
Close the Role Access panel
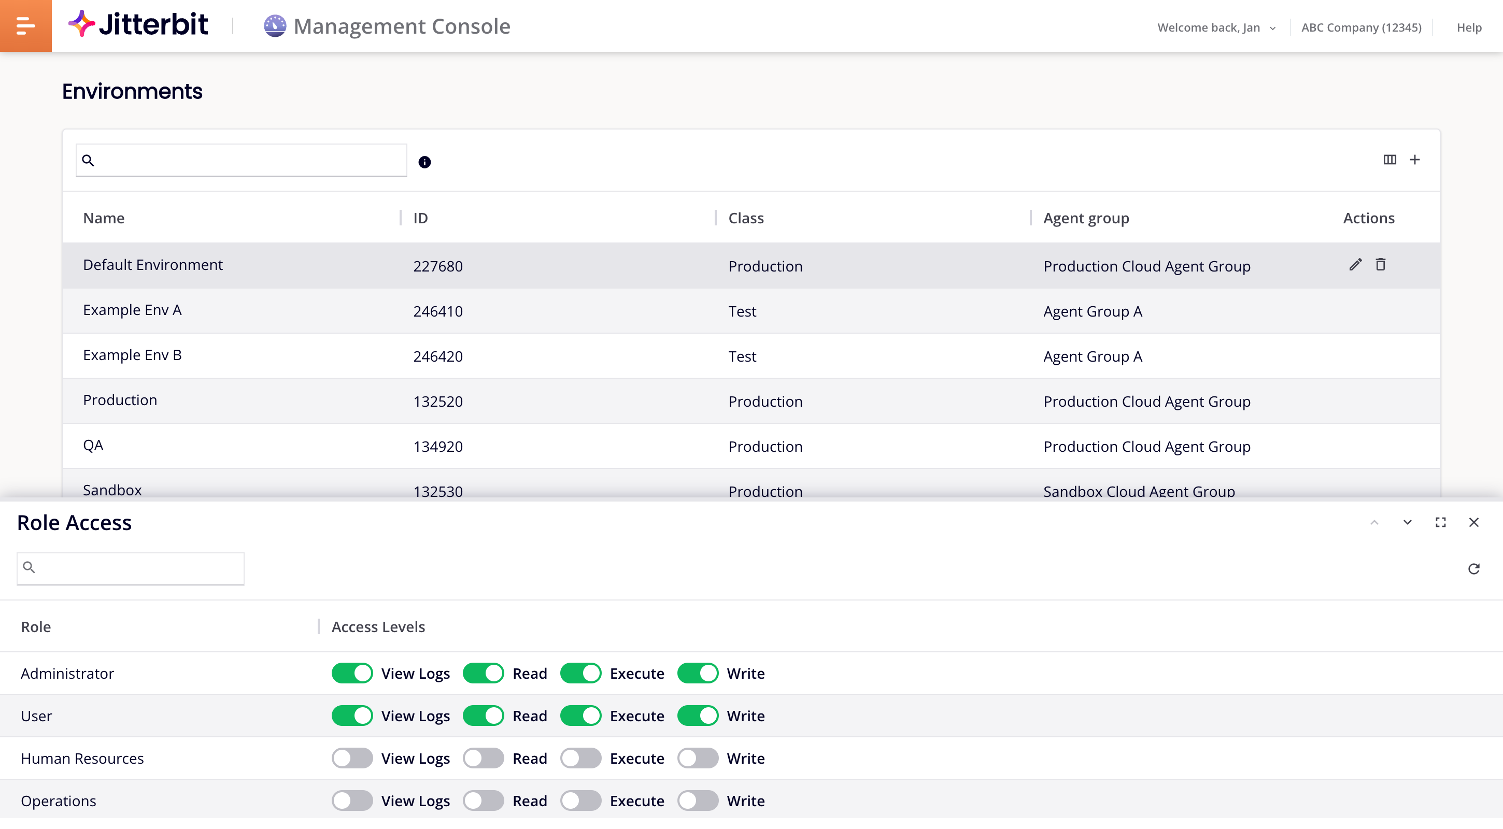[x=1474, y=523]
